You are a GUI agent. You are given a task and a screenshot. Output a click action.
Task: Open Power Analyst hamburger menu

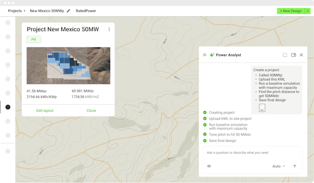click(x=204, y=55)
